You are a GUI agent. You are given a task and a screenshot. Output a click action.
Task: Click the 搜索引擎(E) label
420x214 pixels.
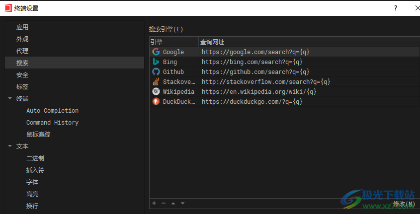(166, 29)
